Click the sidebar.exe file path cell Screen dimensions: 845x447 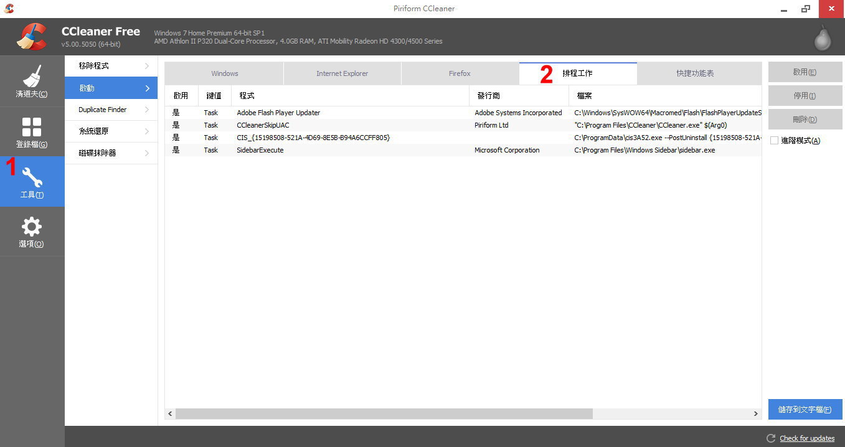coord(644,150)
